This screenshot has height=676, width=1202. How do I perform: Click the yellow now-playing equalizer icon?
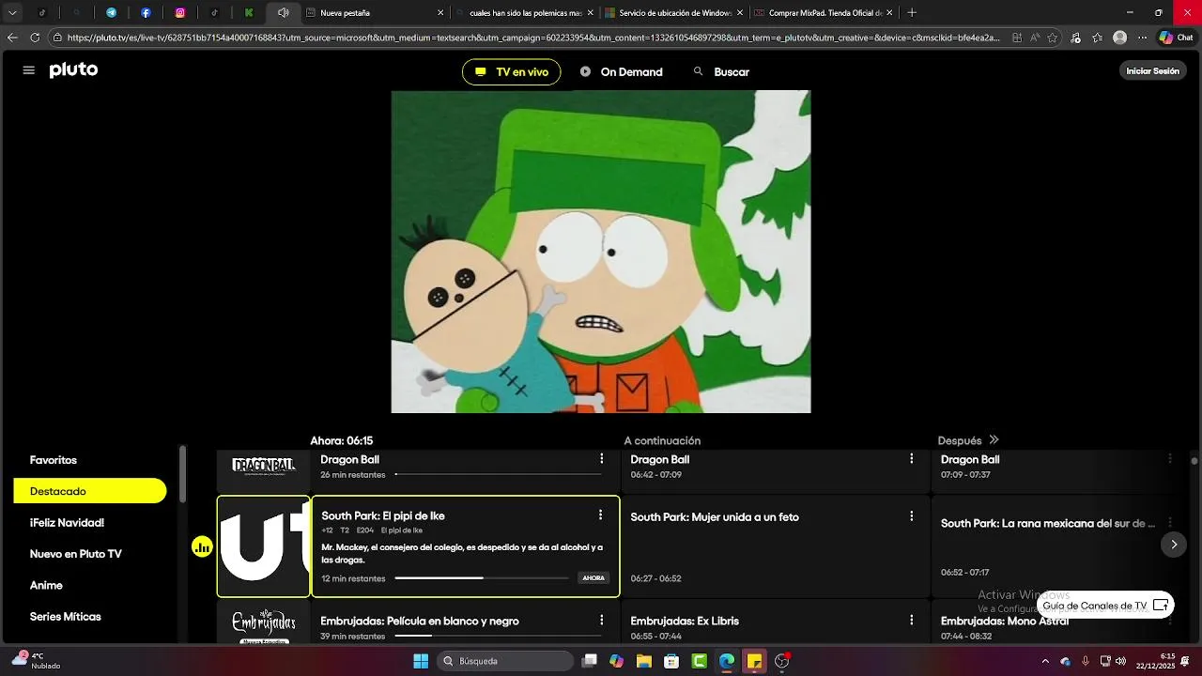click(x=203, y=547)
